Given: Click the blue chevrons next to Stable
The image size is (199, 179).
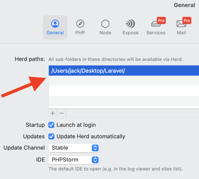Looking at the screenshot, I should click(x=95, y=148).
